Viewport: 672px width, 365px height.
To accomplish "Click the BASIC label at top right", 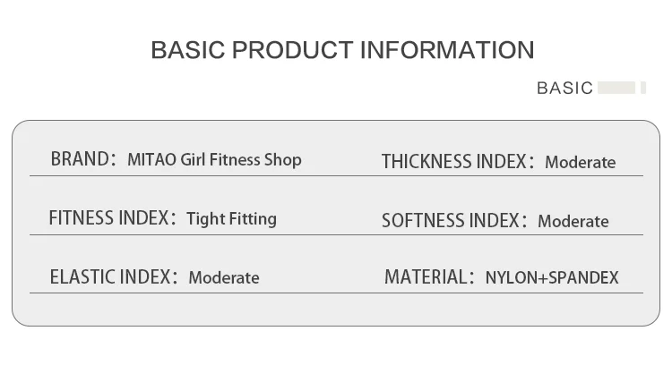I will click(564, 89).
